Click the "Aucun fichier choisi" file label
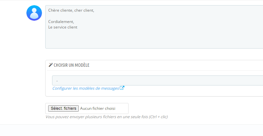The image size is (263, 136). (98, 108)
